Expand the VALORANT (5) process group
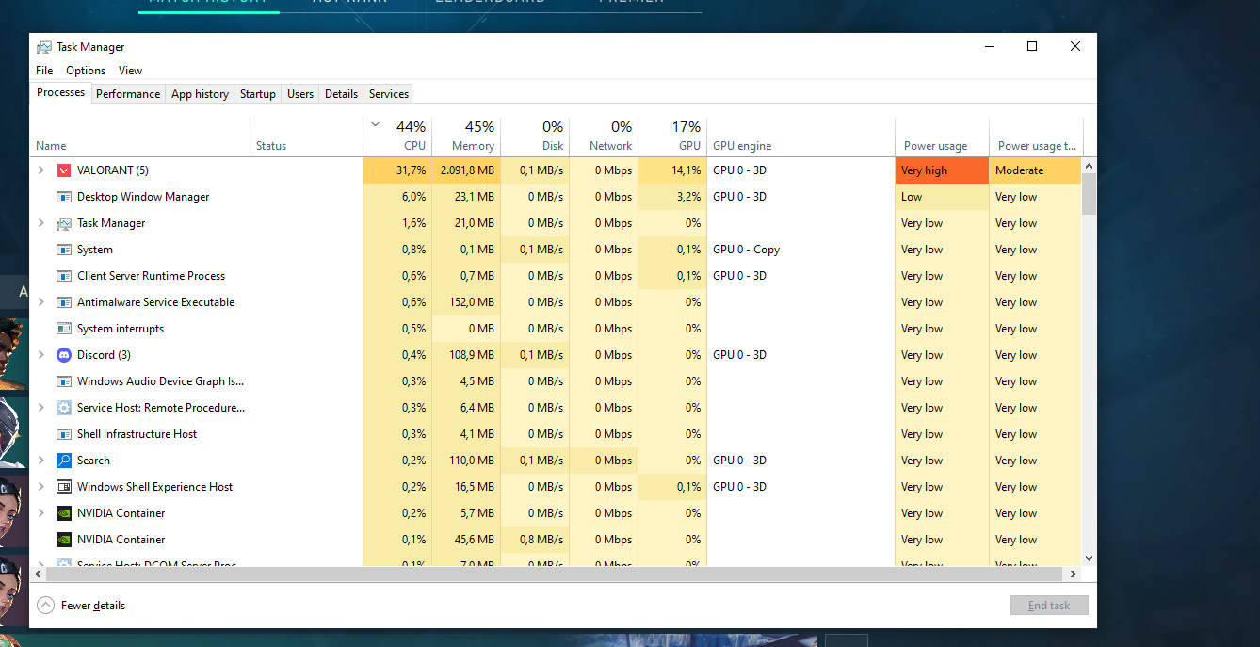Viewport: 1260px width, 647px height. (x=40, y=170)
